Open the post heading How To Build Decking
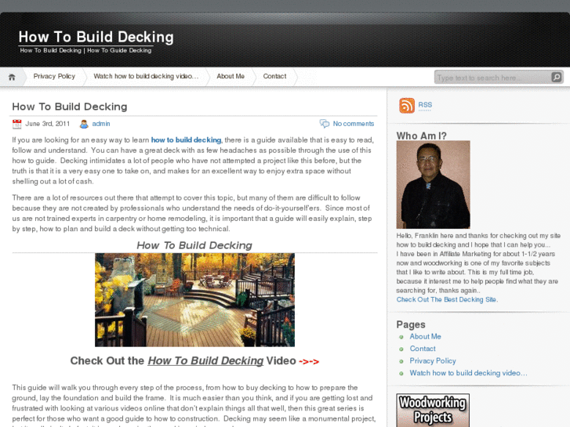Image resolution: width=570 pixels, height=427 pixels. pos(70,107)
